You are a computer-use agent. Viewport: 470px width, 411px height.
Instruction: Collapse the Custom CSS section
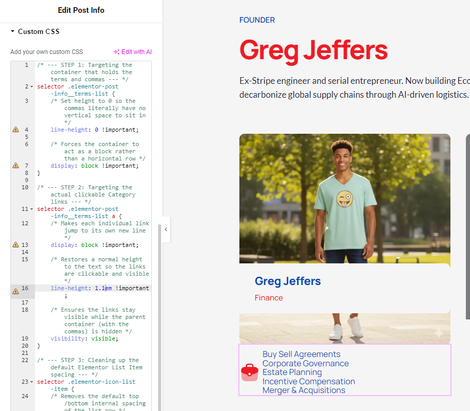(12, 31)
